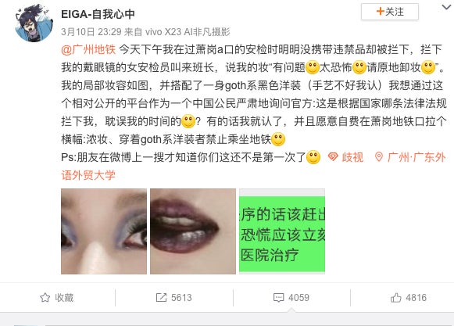Image resolution: width=454 pixels, height=326 pixels.
Task: Click the location pin icon before 广州
Action: coord(378,157)
